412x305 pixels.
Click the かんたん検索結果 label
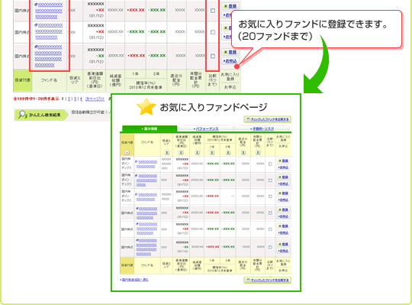45,115
